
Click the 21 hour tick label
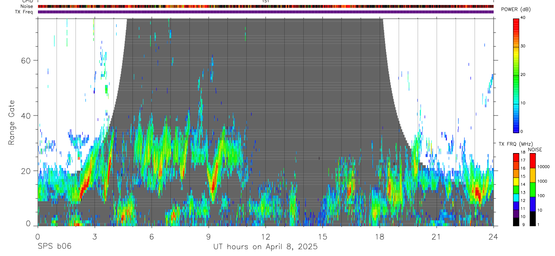point(436,236)
